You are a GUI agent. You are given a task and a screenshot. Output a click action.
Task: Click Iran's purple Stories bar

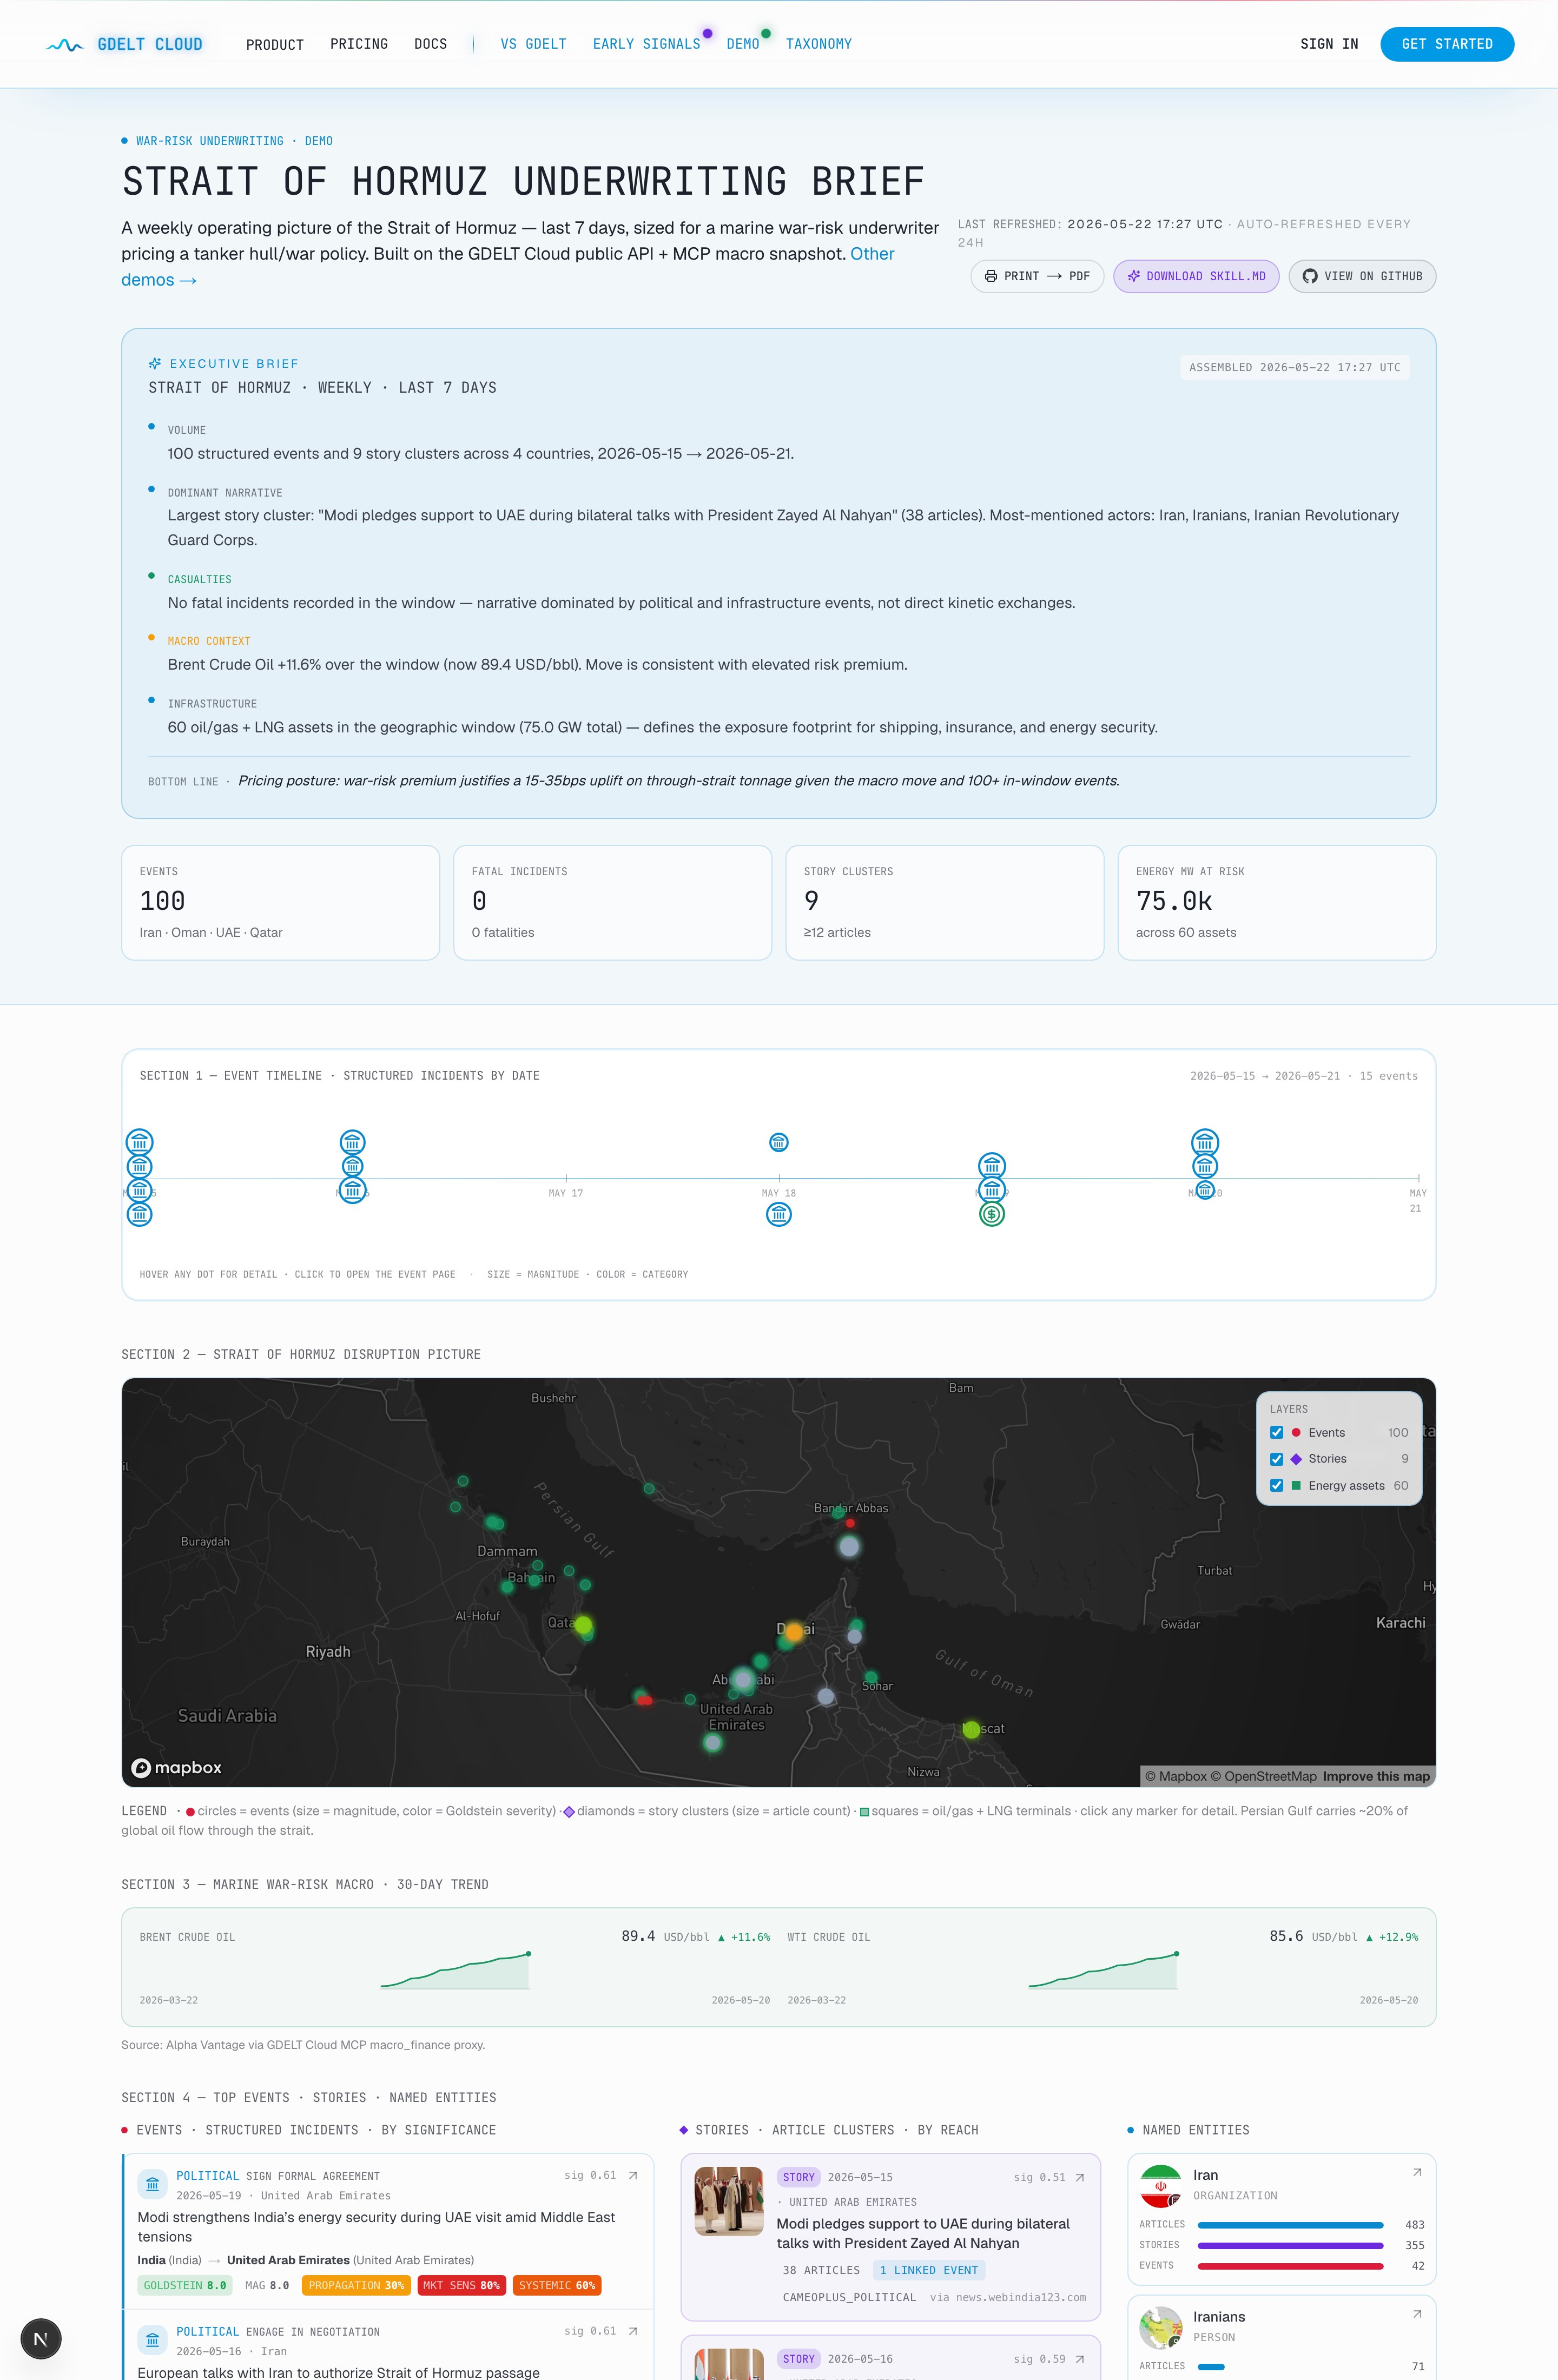(1290, 2246)
